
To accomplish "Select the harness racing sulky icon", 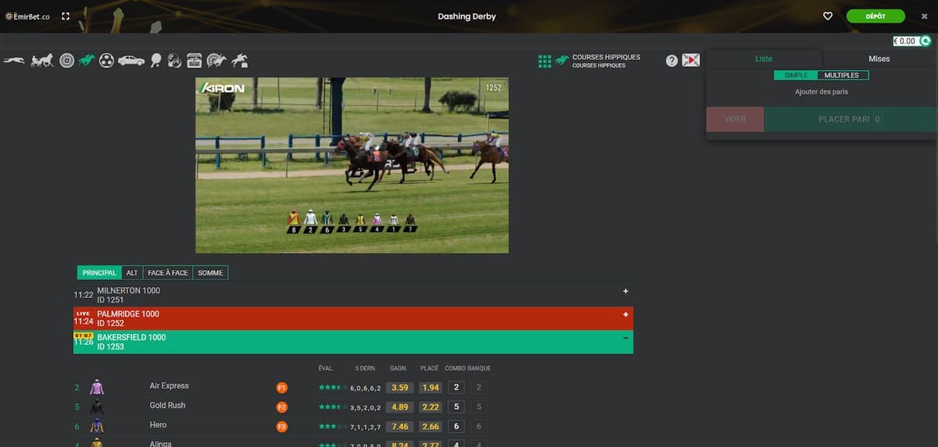I will [41, 60].
